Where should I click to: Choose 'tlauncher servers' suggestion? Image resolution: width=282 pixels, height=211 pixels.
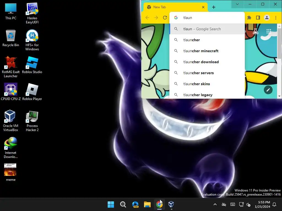207,73
